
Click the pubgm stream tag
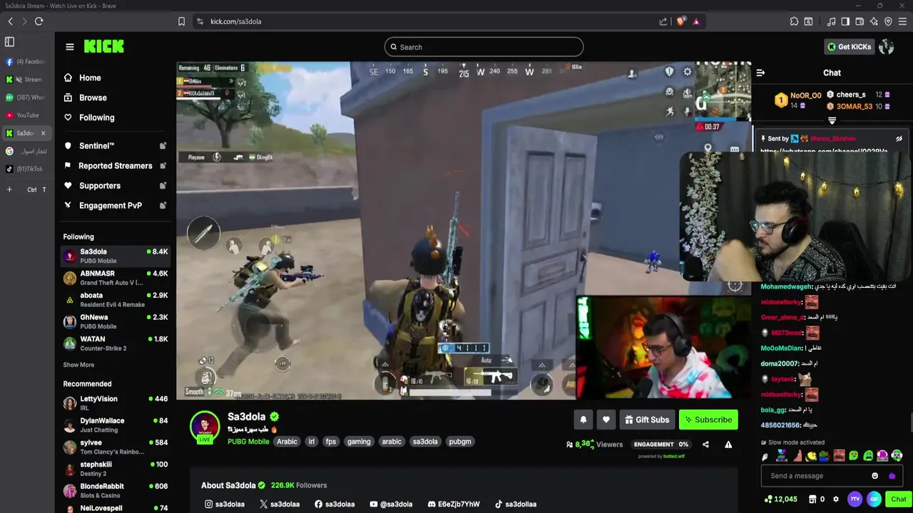[460, 442]
